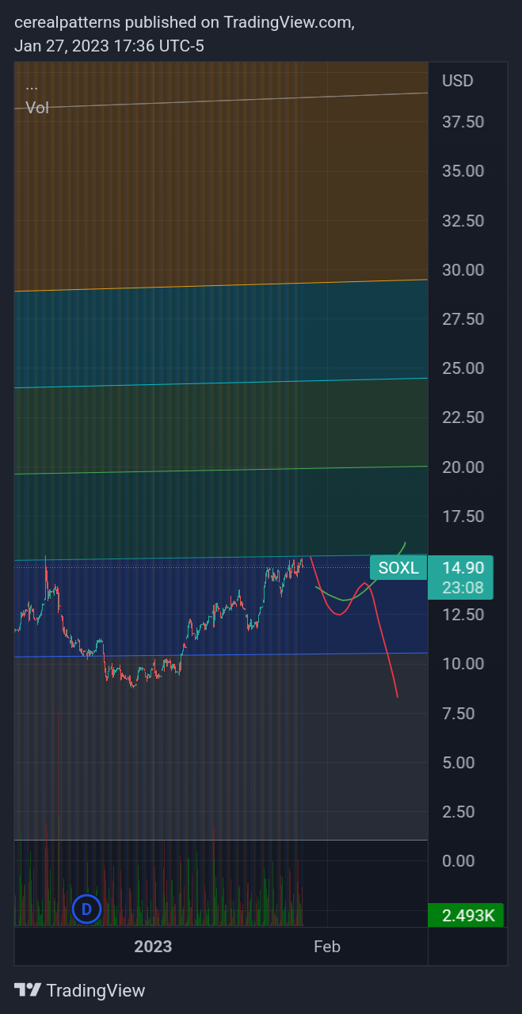Click the 17.50 price scale value

coord(463,517)
